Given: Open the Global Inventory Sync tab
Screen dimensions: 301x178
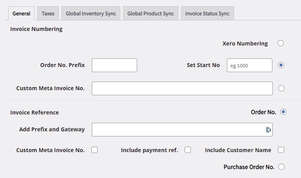Looking at the screenshot, I should (91, 13).
